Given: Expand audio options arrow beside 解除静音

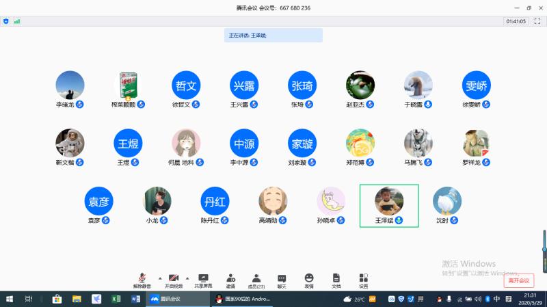Looking at the screenshot, I should [x=160, y=278].
